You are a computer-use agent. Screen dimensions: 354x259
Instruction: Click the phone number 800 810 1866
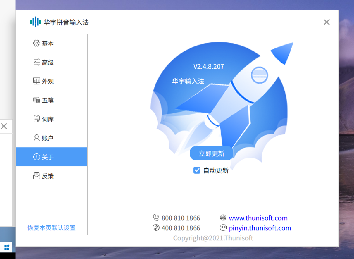coord(181,218)
